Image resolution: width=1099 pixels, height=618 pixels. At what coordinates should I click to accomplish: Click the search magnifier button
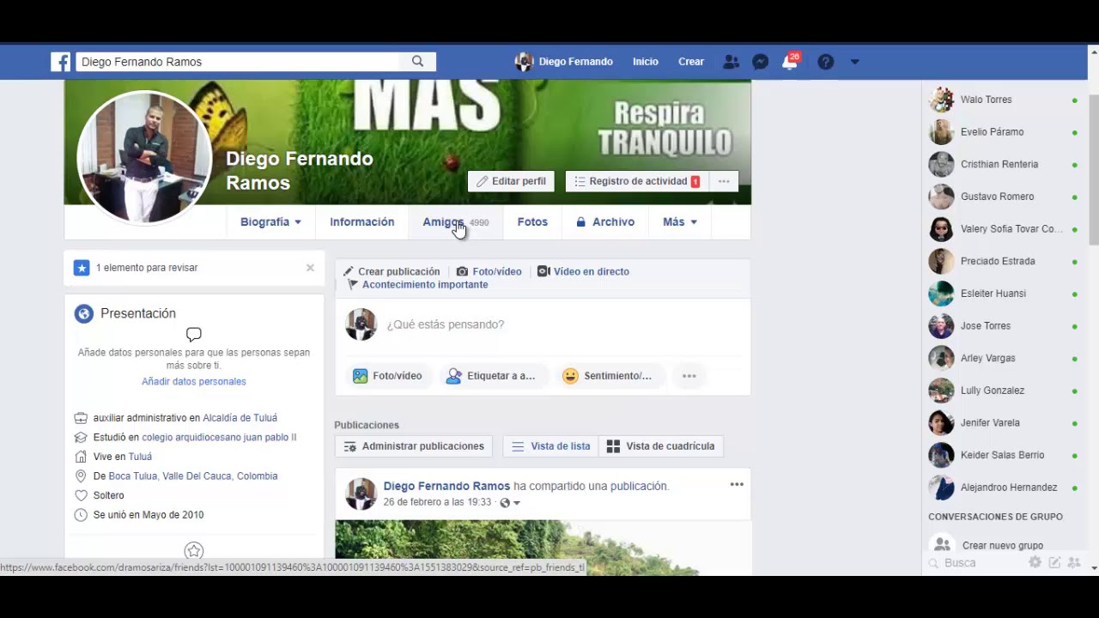(x=417, y=62)
